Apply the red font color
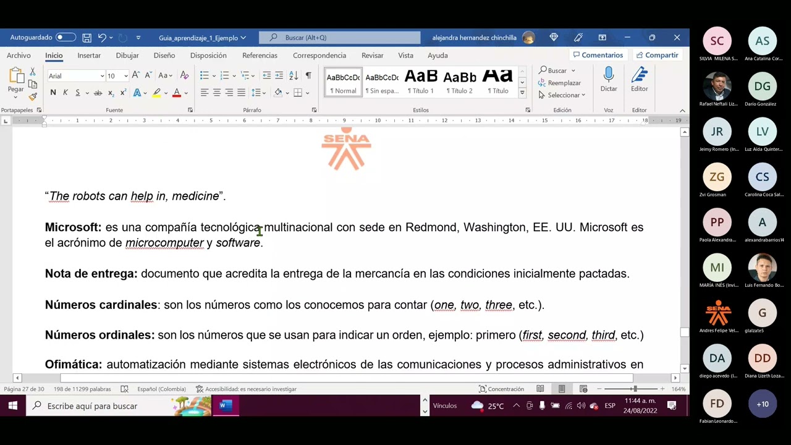Screen dimensions: 791x445 point(176,93)
